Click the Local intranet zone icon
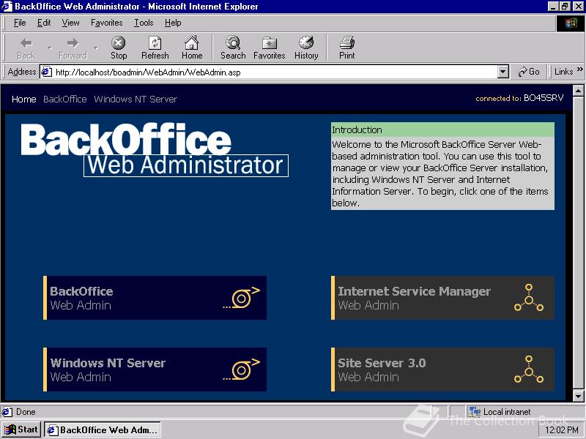The height and width of the screenshot is (439, 586). 475,412
